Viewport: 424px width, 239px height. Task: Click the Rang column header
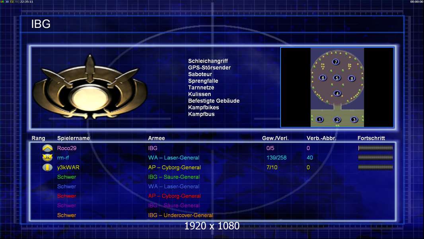pyautogui.click(x=39, y=138)
